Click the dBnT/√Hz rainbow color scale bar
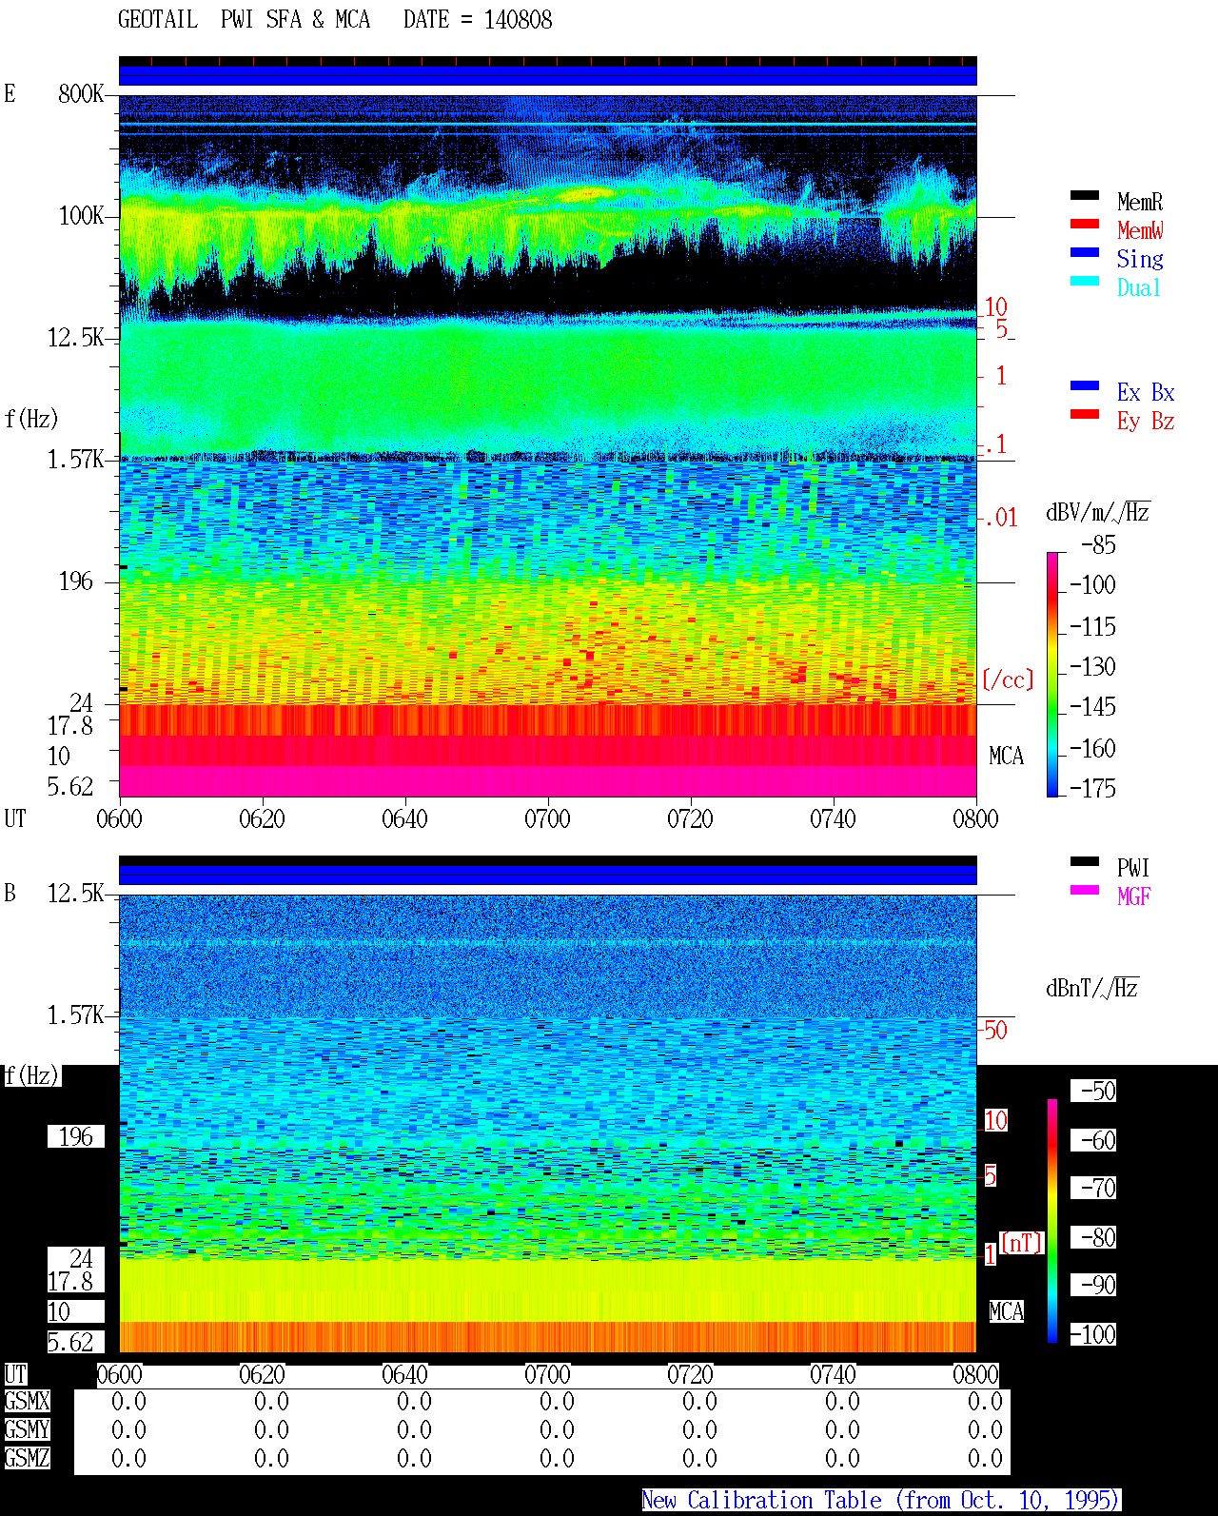 pyautogui.click(x=1052, y=1221)
